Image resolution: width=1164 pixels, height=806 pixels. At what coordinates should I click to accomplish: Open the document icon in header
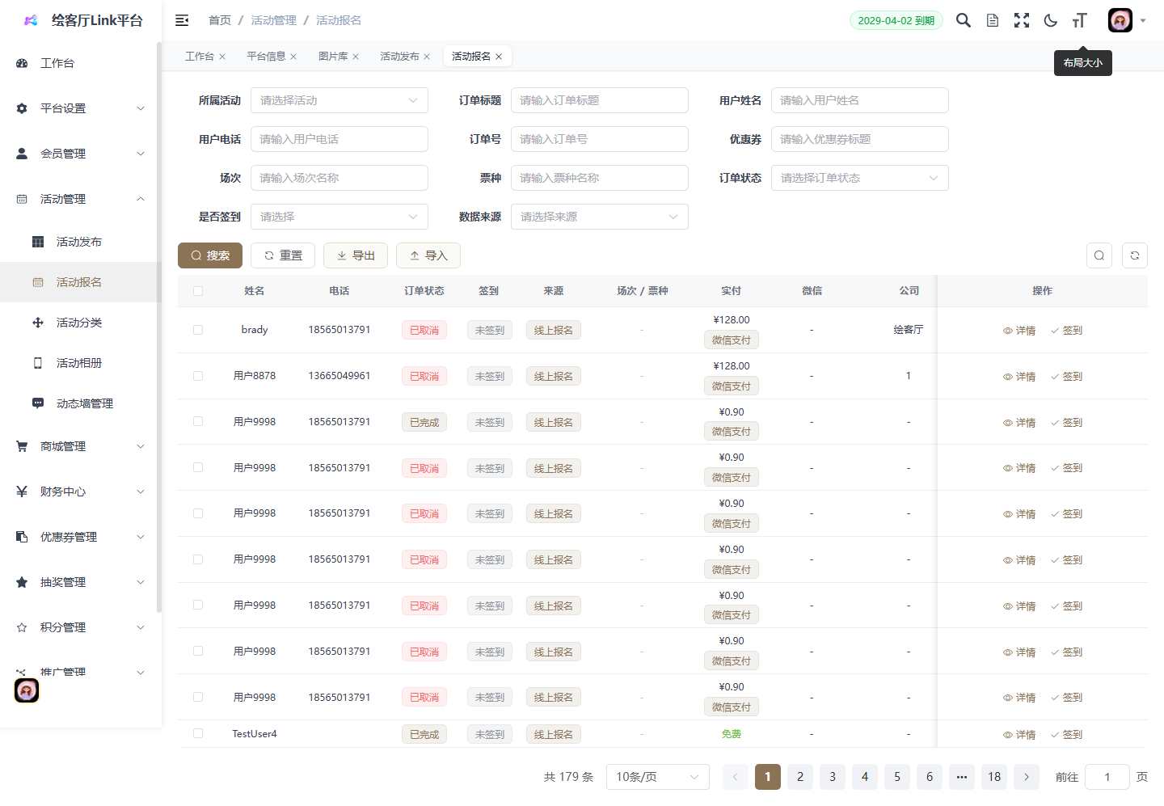(x=993, y=20)
